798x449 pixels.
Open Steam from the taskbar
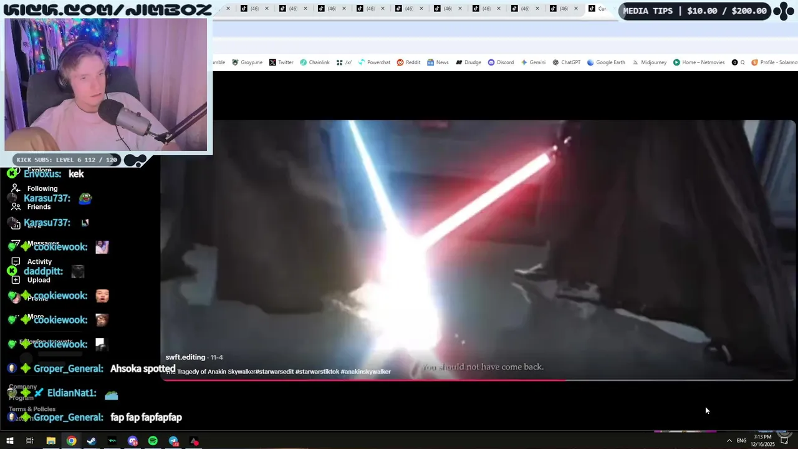pos(92,441)
